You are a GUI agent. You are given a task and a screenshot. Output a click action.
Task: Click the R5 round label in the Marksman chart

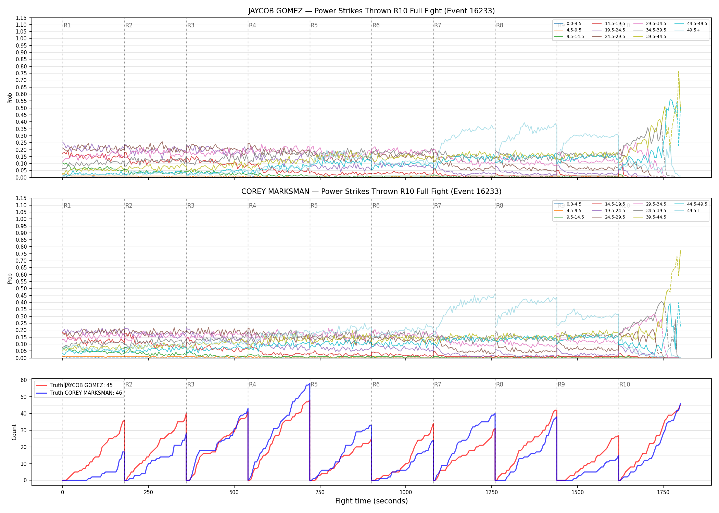tap(314, 206)
